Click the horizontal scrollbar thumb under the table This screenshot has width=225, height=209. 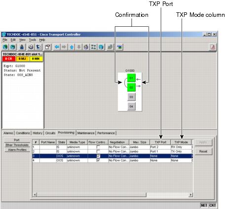coord(91,195)
